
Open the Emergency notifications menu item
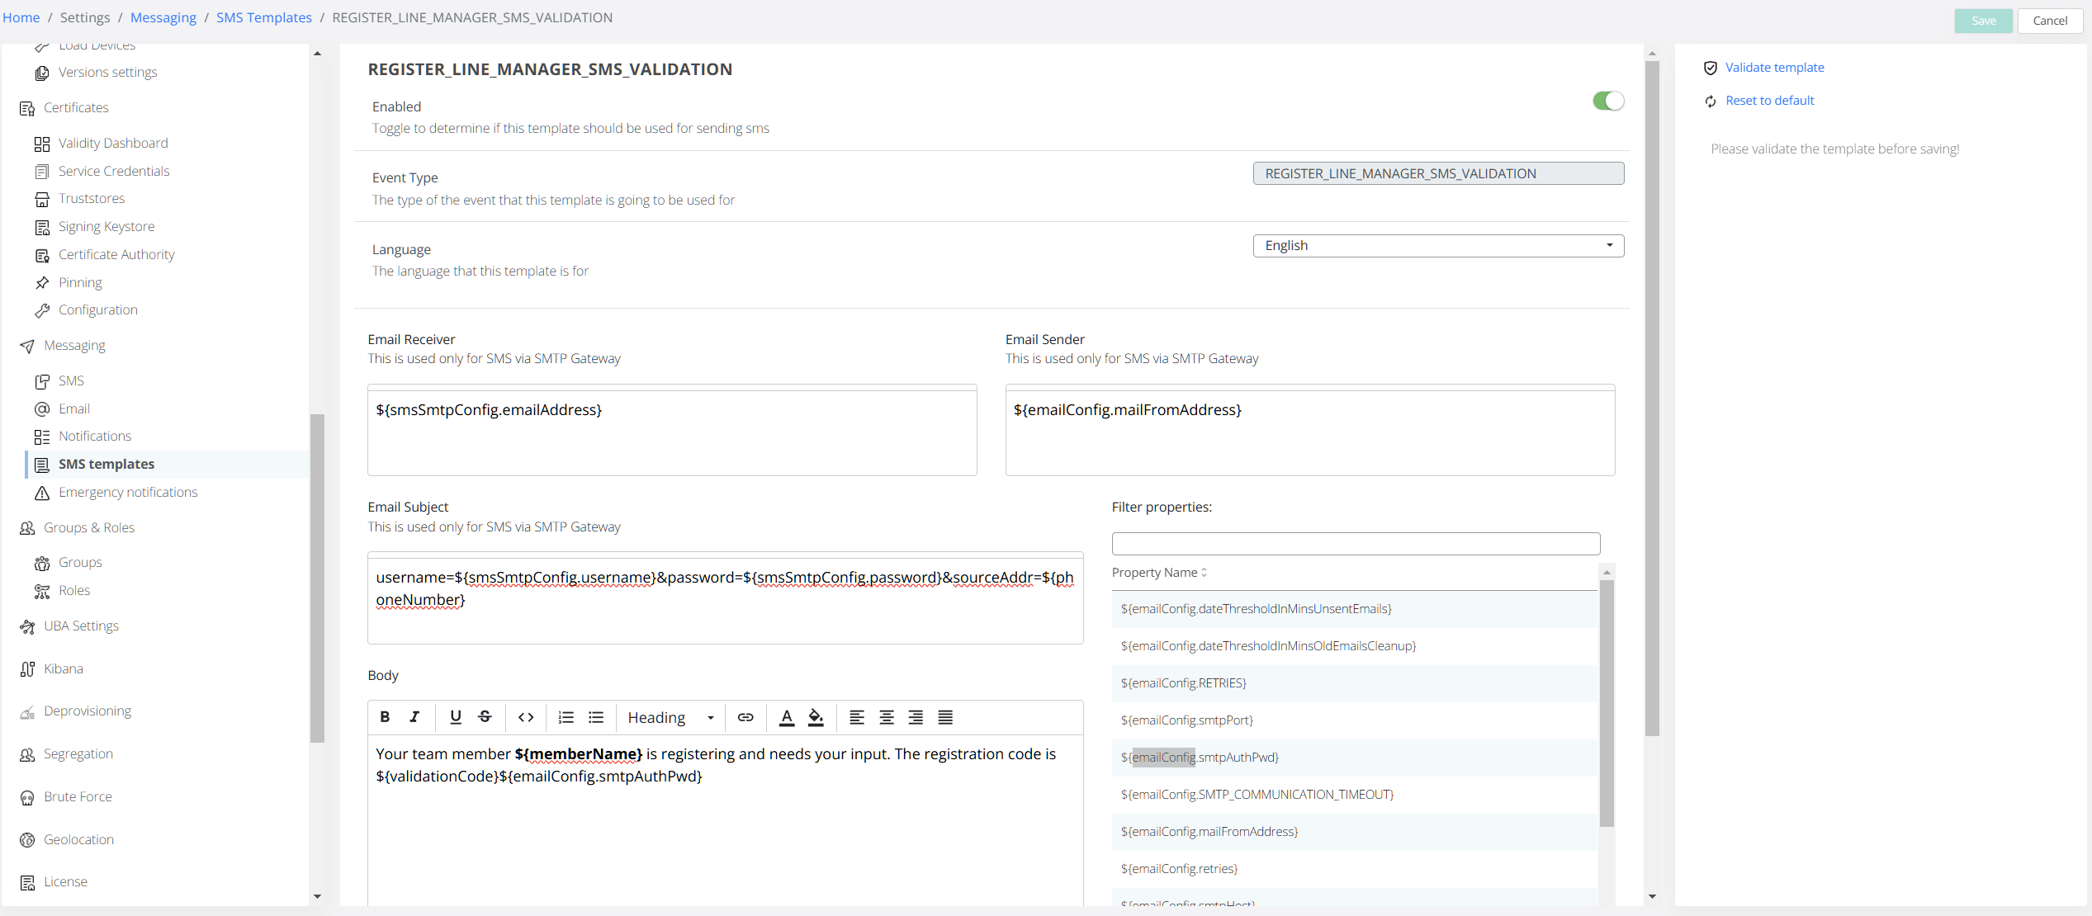[x=128, y=493]
